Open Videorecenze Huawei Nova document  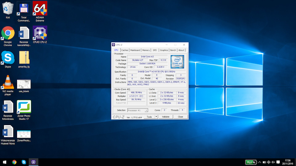coord(8,135)
